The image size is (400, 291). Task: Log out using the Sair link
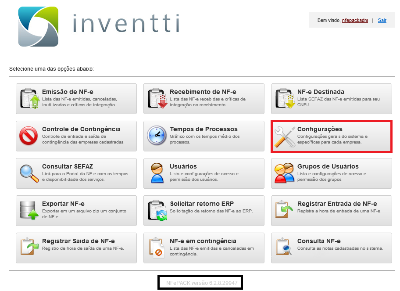382,20
